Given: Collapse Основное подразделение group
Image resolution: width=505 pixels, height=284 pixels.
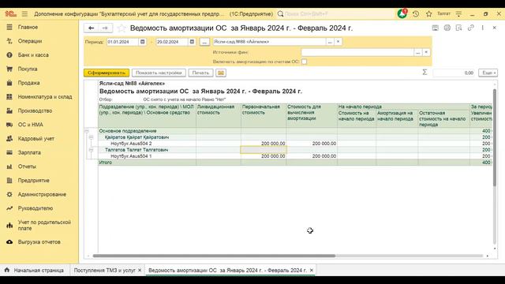Looking at the screenshot, I should point(87,131).
